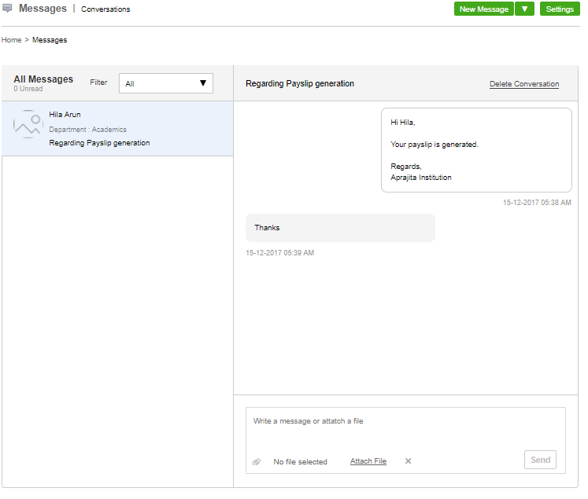Click the Messages breadcrumb item

pyautogui.click(x=50, y=39)
